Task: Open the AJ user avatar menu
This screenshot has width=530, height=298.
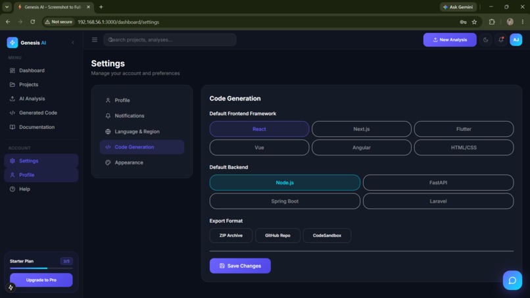Action: pos(516,40)
